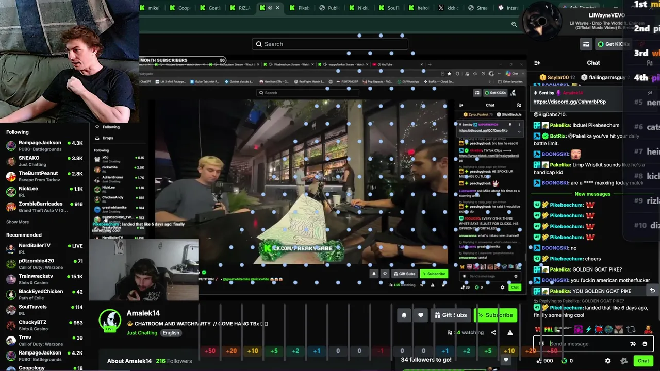Follow Amalek14 with the heart button
Screen dimensions: 660x371
point(421,315)
